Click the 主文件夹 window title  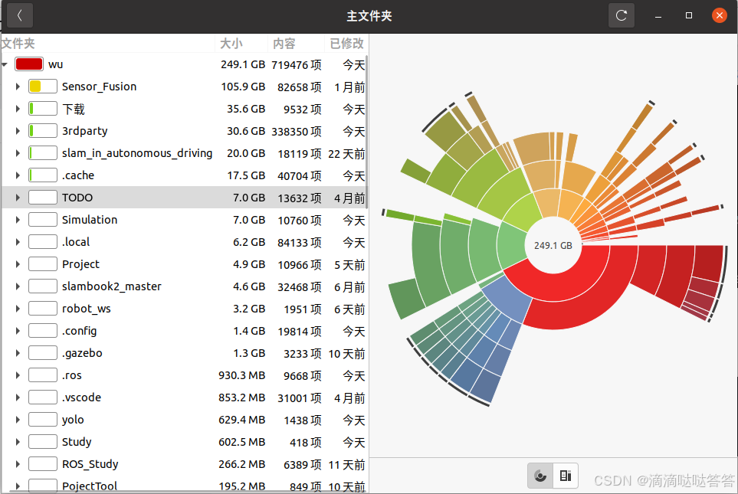[369, 16]
